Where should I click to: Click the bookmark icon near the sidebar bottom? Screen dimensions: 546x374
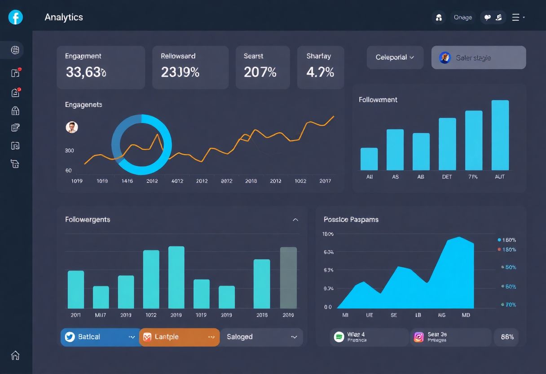tap(15, 164)
